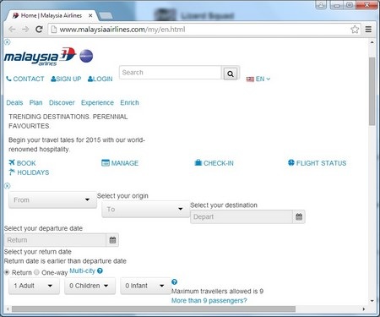Screen dimensions: 380x317
Task: Open the Depart calendar icon
Action: point(299,216)
